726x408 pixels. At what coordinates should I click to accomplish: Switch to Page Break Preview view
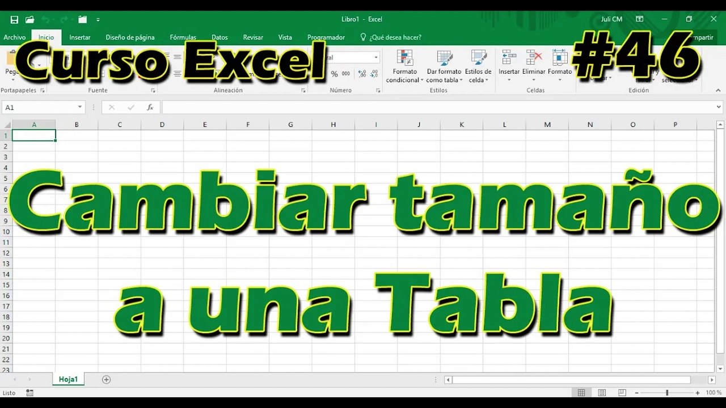coord(622,393)
